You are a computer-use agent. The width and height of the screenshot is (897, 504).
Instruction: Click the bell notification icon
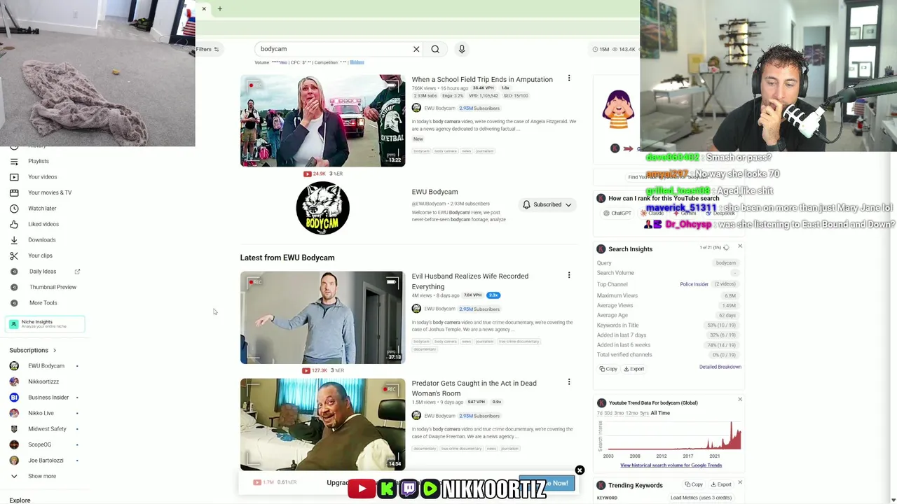pyautogui.click(x=526, y=204)
